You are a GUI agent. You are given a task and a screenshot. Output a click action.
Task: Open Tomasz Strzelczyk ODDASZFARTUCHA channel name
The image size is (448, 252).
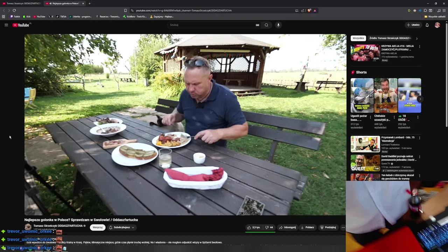[58, 226]
